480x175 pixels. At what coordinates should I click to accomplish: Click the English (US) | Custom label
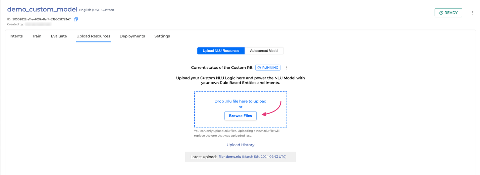point(97,10)
